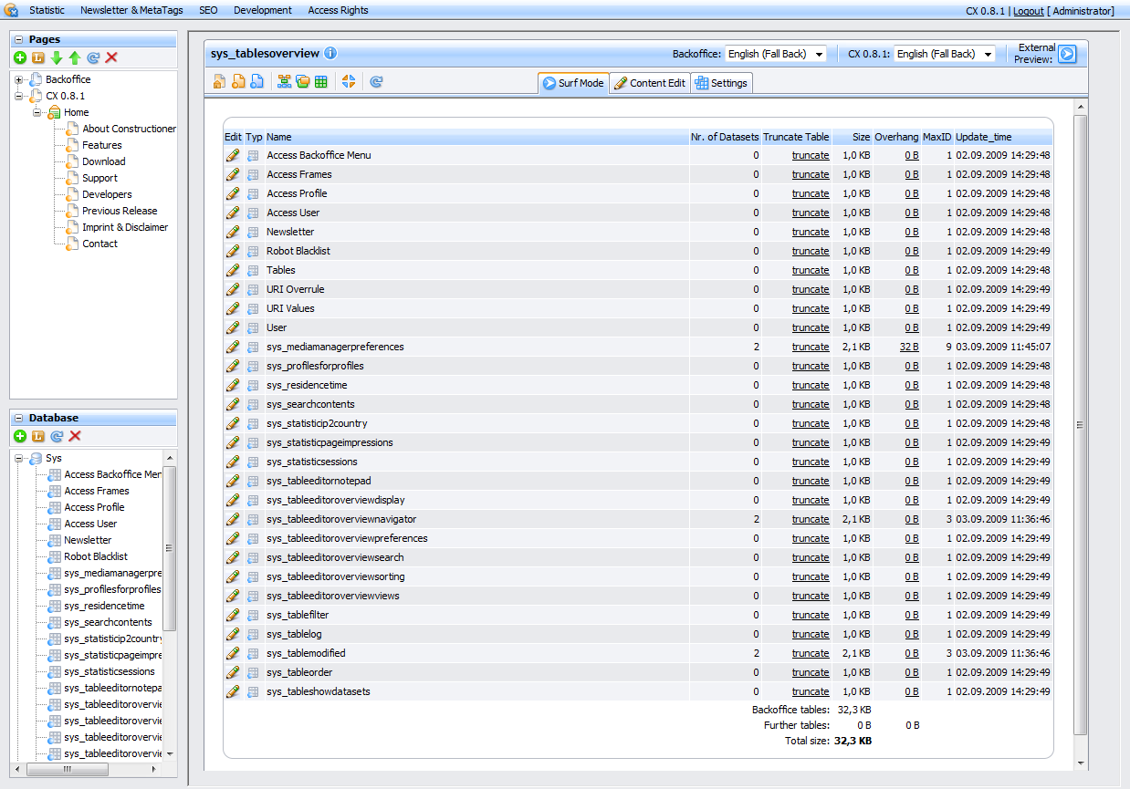Click the orange four-arrows icon in toolbar

[x=348, y=82]
